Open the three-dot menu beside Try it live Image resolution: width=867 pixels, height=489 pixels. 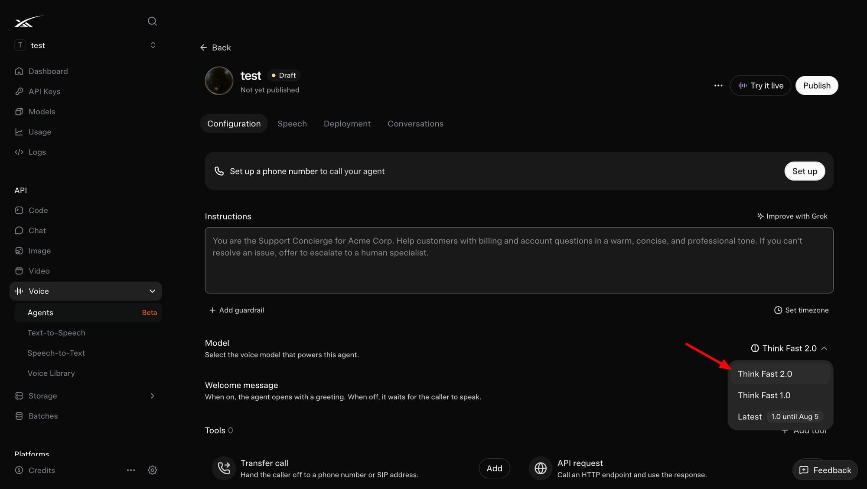718,86
